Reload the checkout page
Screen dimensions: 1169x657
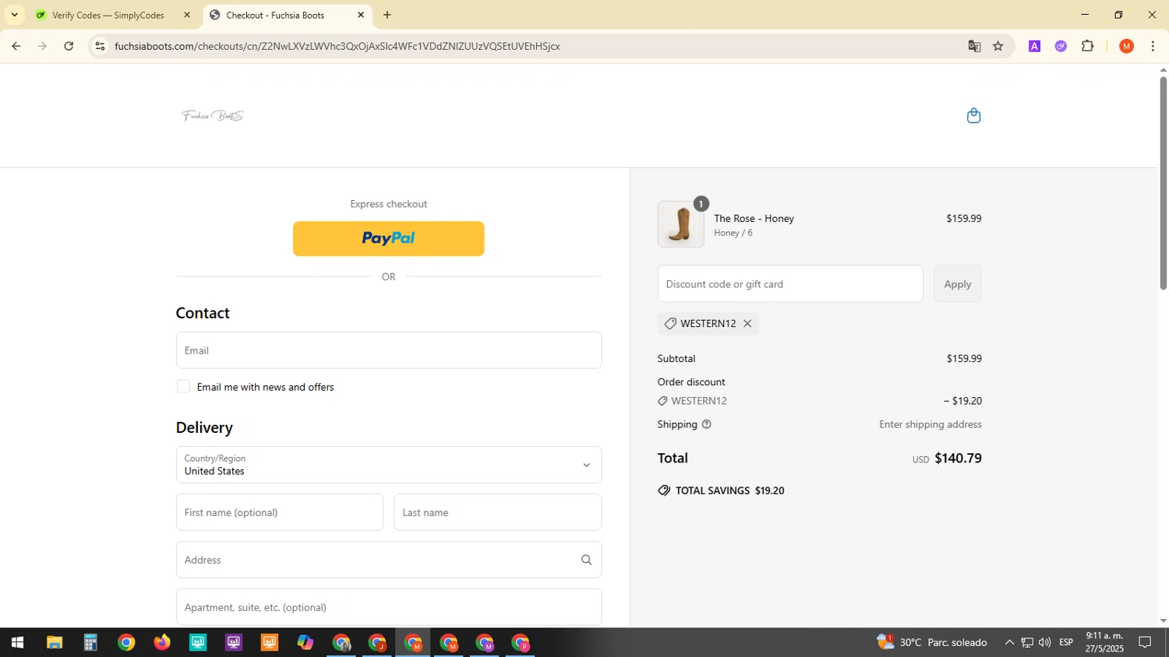tap(69, 46)
